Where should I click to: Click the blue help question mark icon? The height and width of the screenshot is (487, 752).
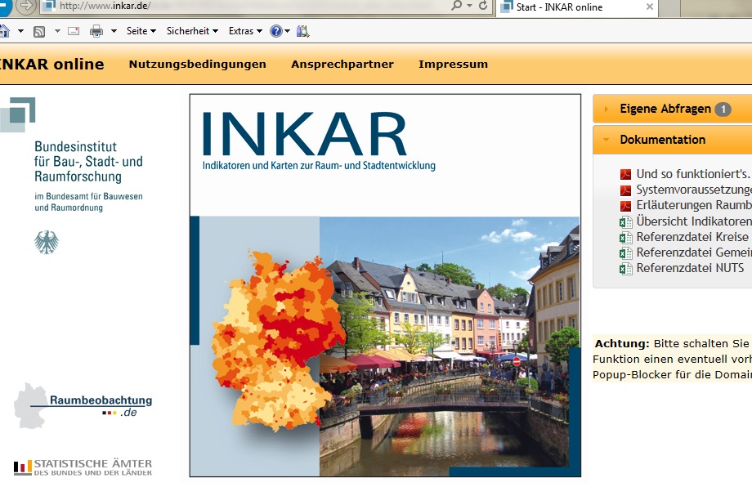pyautogui.click(x=276, y=31)
